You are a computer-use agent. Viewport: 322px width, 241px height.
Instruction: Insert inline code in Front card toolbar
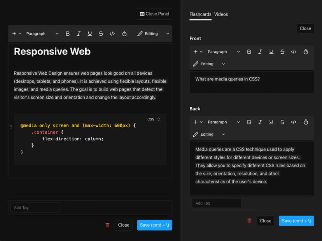tap(294, 52)
